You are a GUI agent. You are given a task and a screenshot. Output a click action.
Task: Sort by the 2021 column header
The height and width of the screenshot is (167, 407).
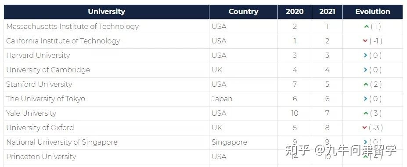pyautogui.click(x=327, y=12)
